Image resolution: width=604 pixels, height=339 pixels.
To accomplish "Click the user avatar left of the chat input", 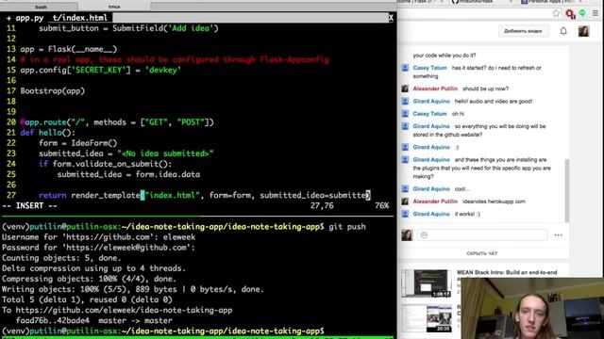I will pos(407,234).
